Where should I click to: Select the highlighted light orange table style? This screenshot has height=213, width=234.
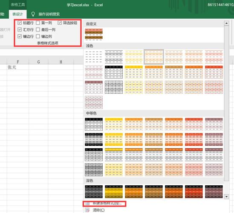[x=154, y=57]
